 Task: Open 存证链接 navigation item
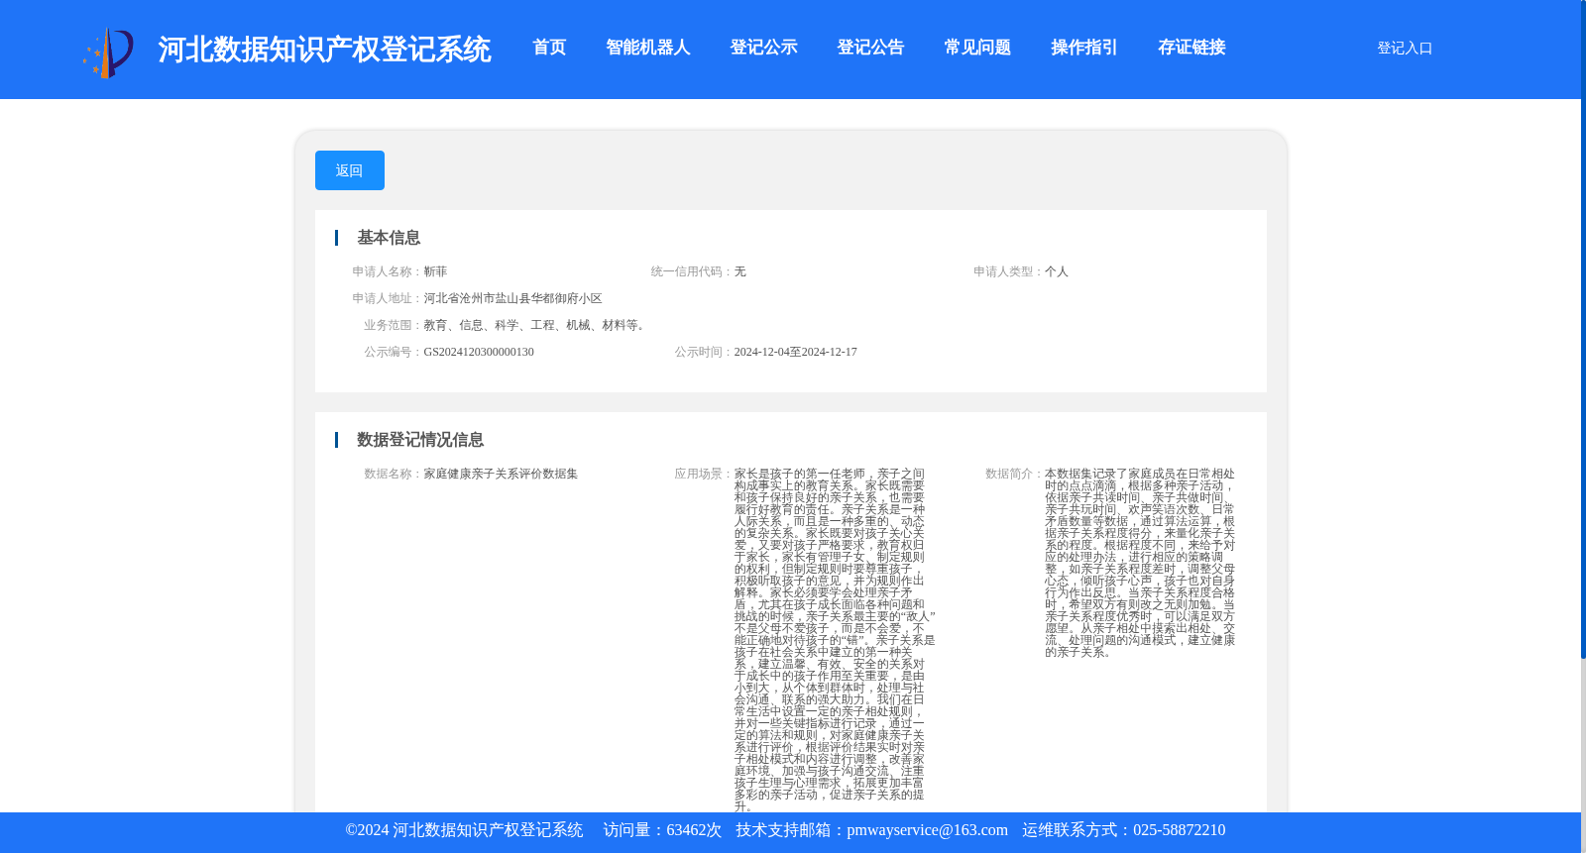click(x=1191, y=48)
